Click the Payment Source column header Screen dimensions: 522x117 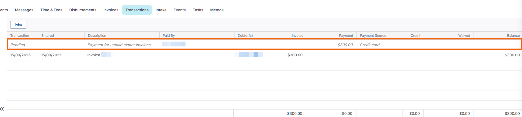pos(373,35)
